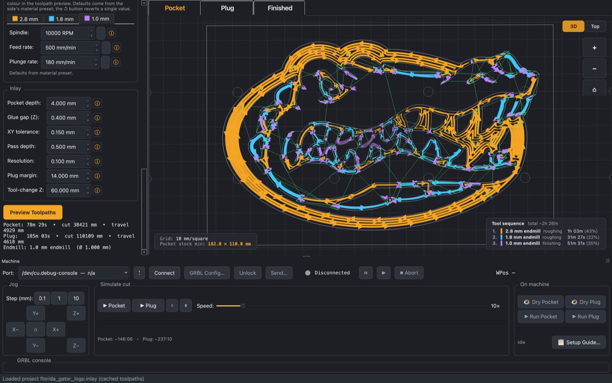Open the Port dropdown
The image size is (612, 383).
[74, 273]
